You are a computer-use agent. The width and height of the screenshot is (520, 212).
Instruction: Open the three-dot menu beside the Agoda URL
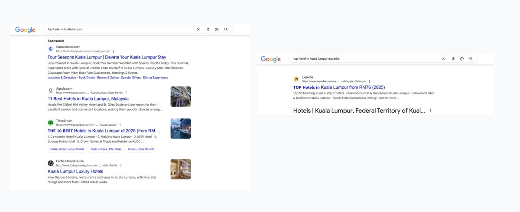126,93
